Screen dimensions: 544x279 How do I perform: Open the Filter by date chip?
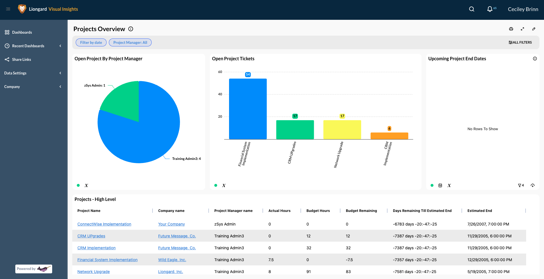[91, 42]
